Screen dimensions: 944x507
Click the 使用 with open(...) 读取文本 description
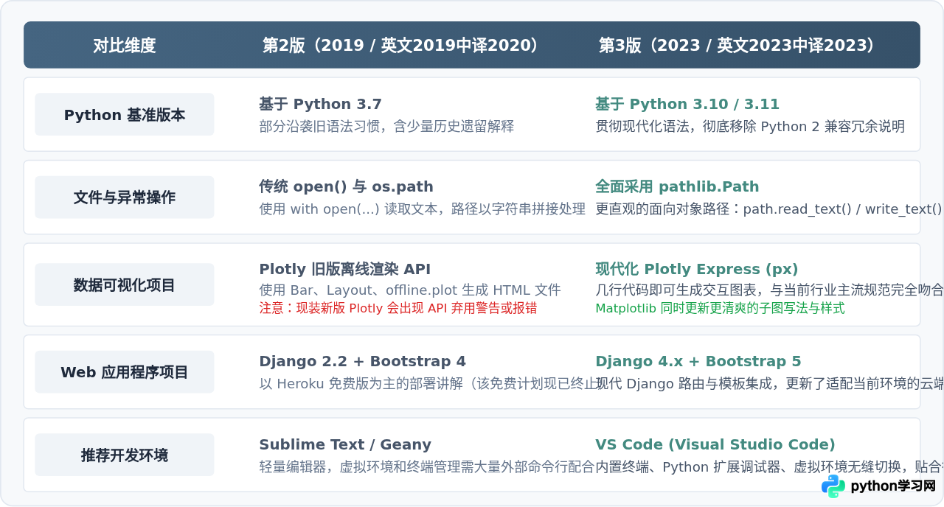(422, 209)
